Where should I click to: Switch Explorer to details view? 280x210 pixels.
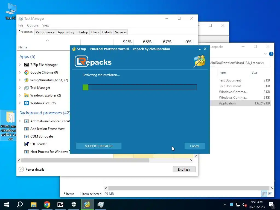(x=264, y=194)
